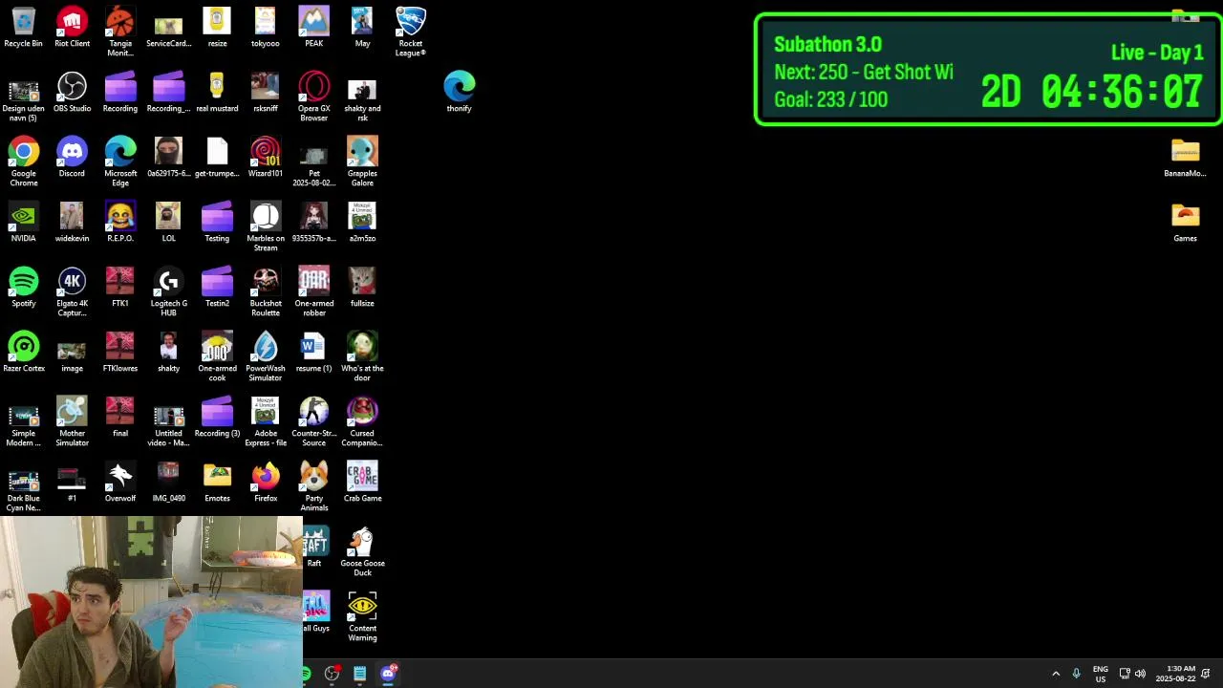Image resolution: width=1223 pixels, height=688 pixels.
Task: Open Simple Modern desktop file
Action: pyautogui.click(x=23, y=421)
